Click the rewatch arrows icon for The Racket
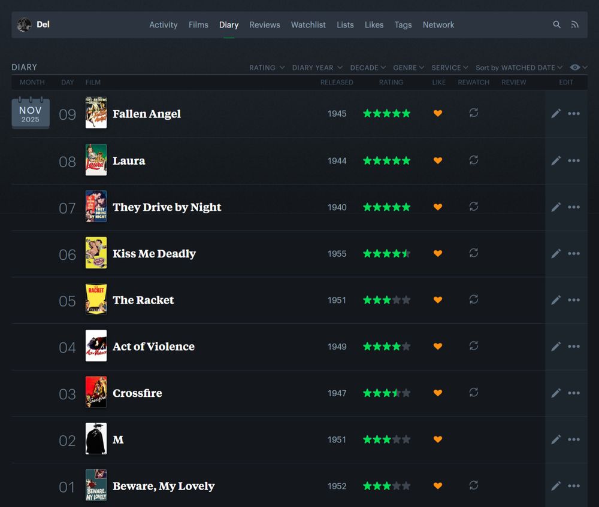Image resolution: width=599 pixels, height=507 pixels. [474, 300]
